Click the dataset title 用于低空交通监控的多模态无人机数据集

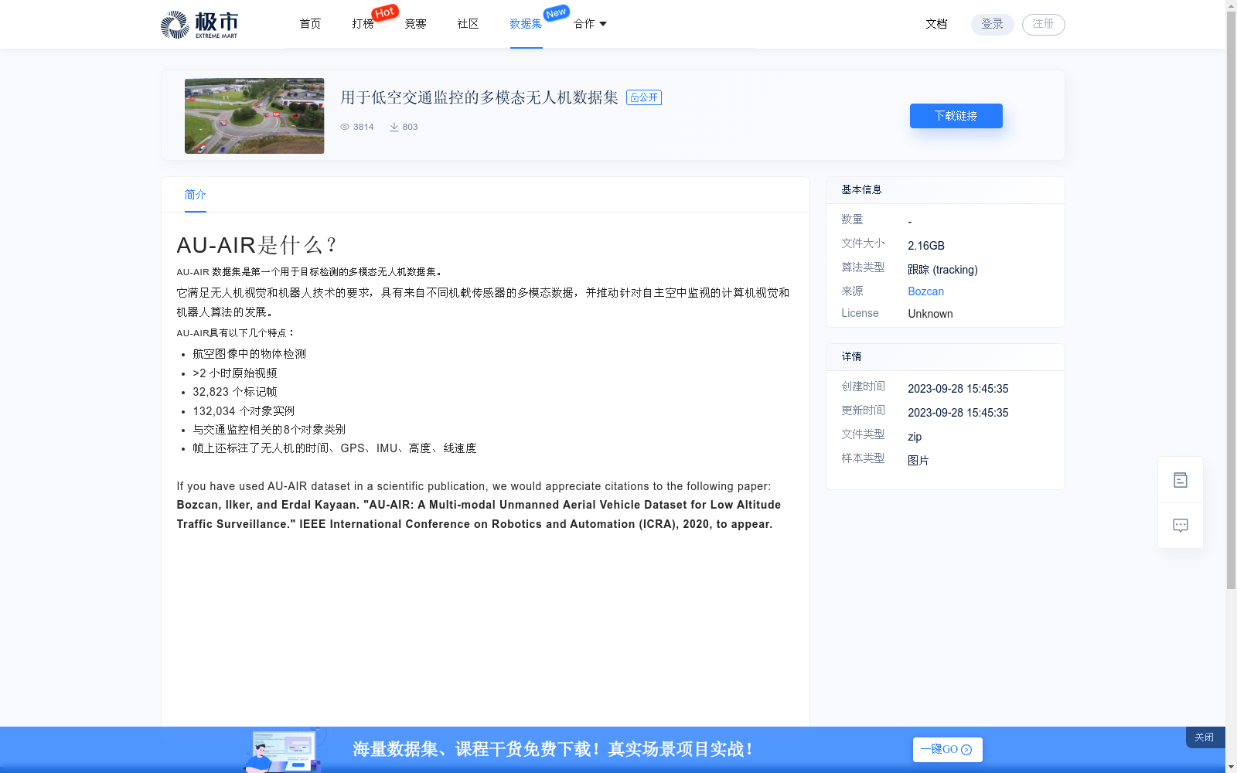coord(479,97)
